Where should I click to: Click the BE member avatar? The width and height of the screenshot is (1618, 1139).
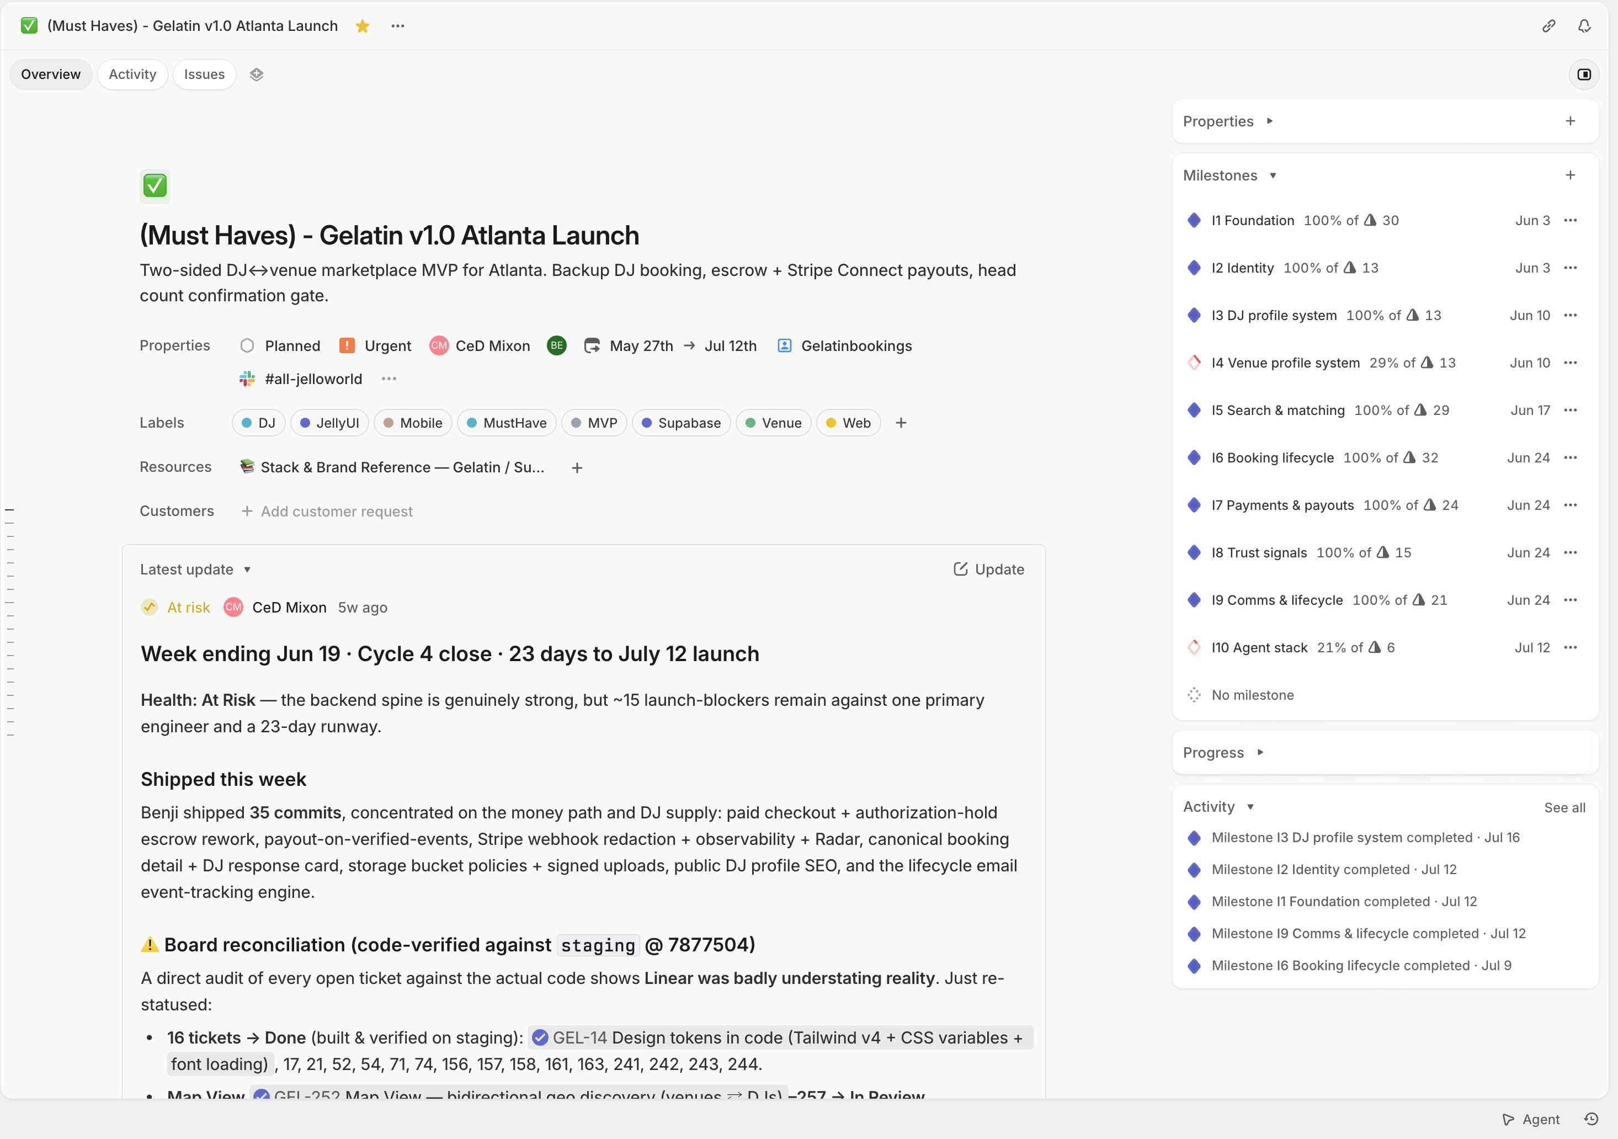[x=557, y=345]
